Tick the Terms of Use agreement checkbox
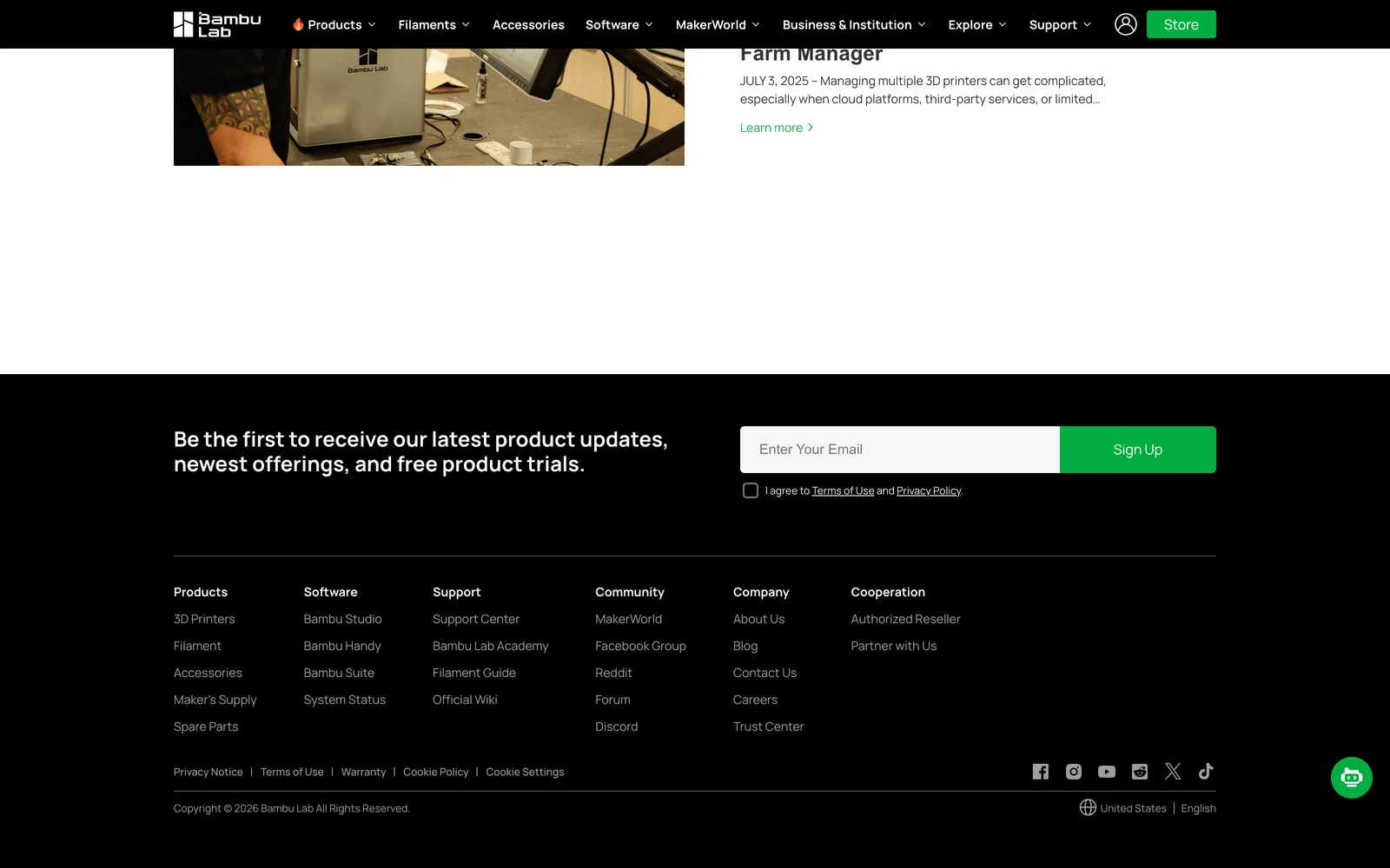 (x=751, y=490)
